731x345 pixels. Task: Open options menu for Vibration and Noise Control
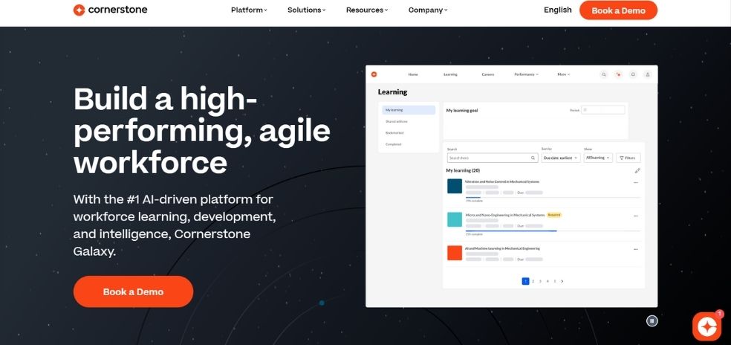pos(636,182)
